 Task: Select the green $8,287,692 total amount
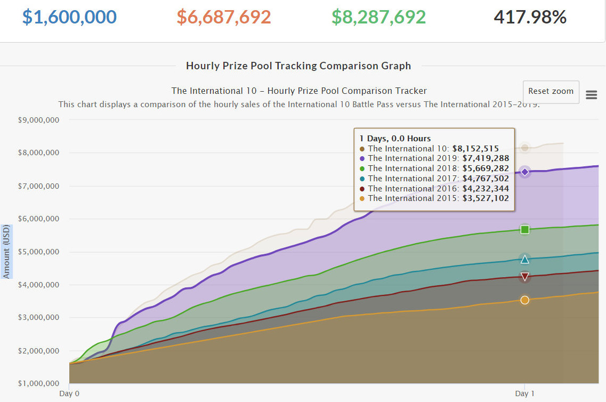coord(378,17)
